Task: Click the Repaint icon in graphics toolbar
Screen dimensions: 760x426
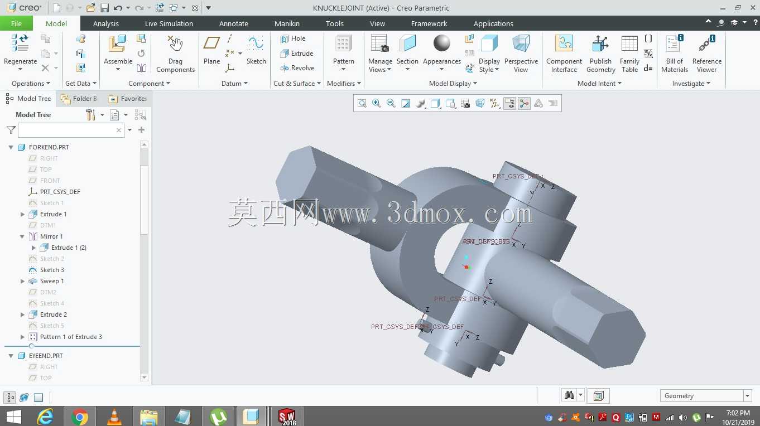Action: (x=406, y=103)
